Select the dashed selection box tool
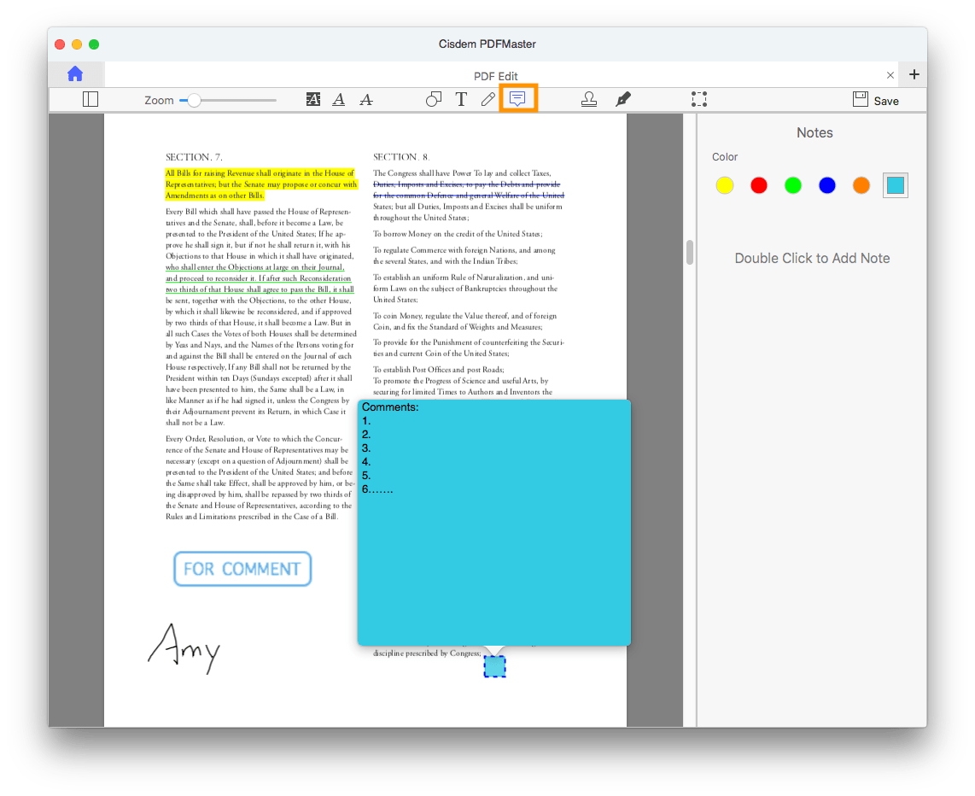Image resolution: width=975 pixels, height=796 pixels. [x=699, y=100]
